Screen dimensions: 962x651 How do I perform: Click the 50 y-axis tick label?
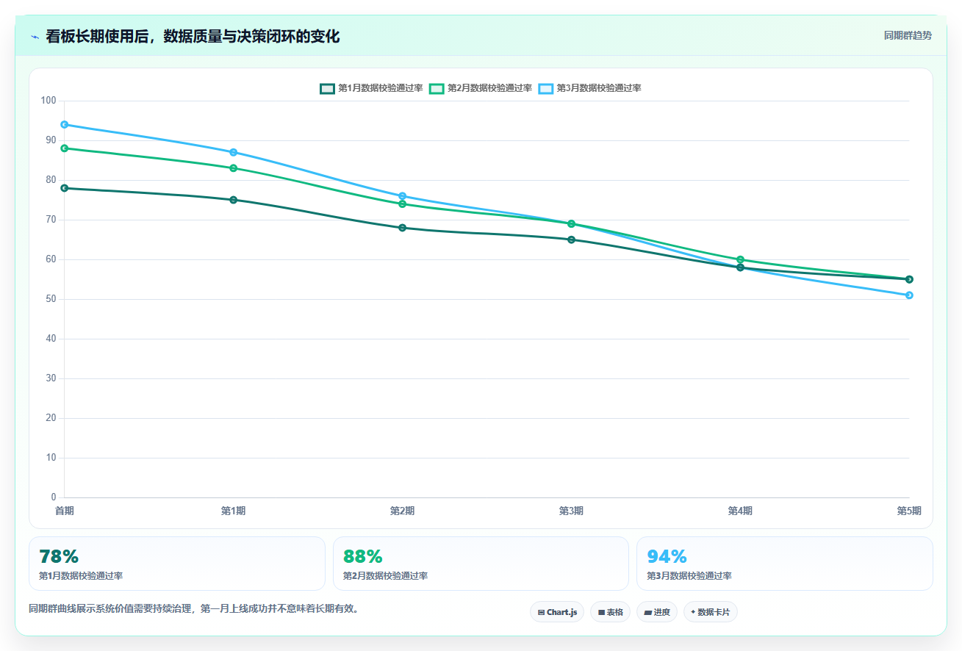(x=51, y=299)
